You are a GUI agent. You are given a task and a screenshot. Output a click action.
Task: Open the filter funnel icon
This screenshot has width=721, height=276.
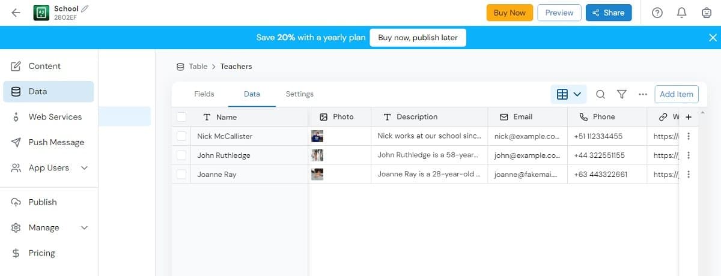pyautogui.click(x=622, y=94)
